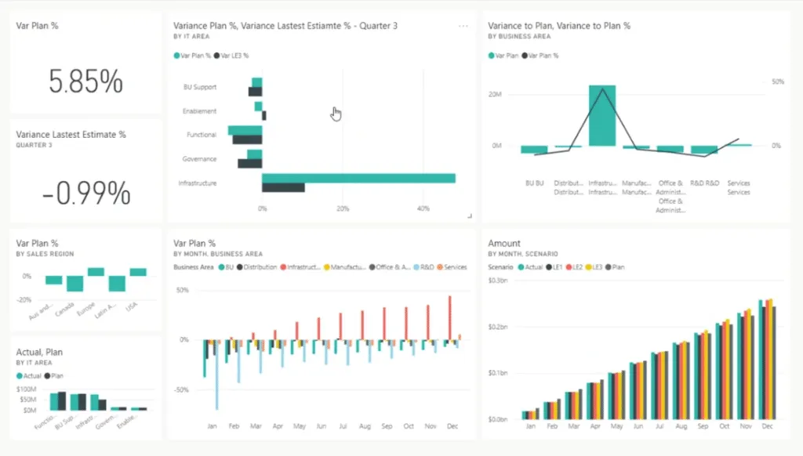Click the 5.85% Var Plan card

tap(85, 81)
